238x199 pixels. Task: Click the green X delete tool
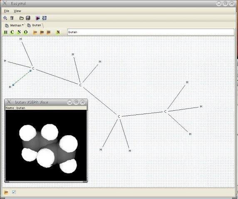tap(58, 32)
